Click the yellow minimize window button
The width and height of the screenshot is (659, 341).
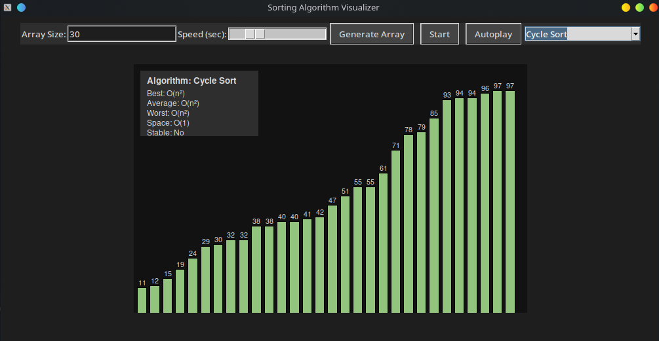(x=626, y=8)
